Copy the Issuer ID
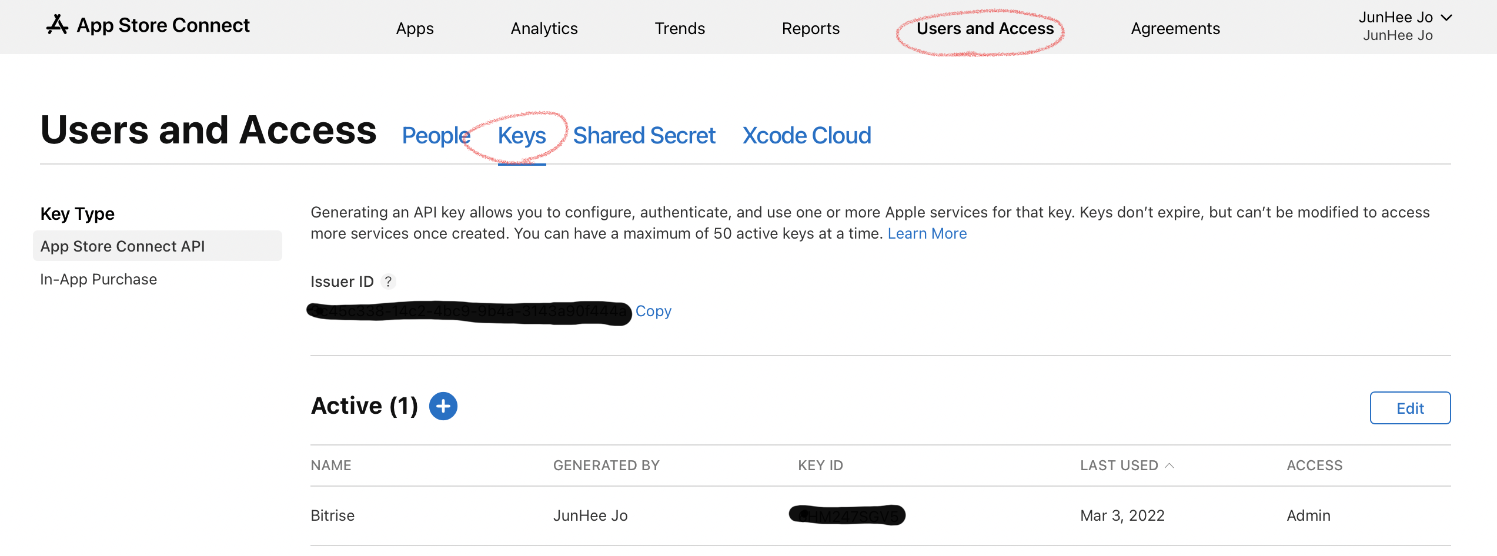1497x556 pixels. (653, 311)
